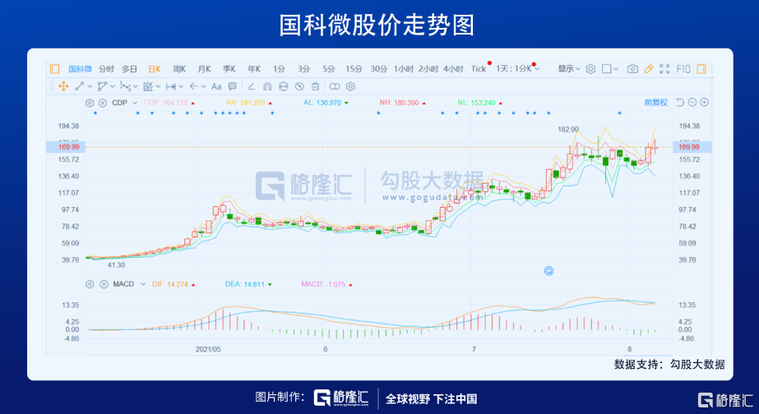Open MACD indicator settings gear
The width and height of the screenshot is (759, 414).
[x=90, y=284]
